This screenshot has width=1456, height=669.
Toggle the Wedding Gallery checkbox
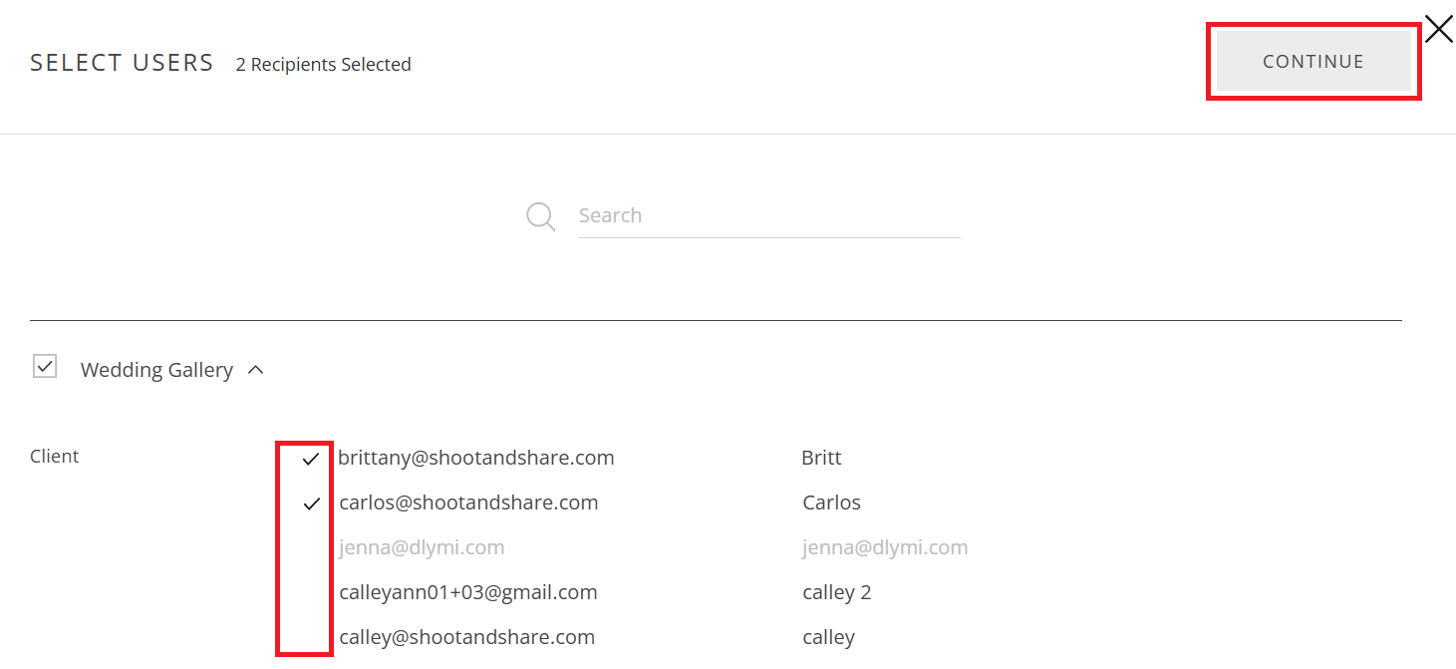pyautogui.click(x=45, y=366)
